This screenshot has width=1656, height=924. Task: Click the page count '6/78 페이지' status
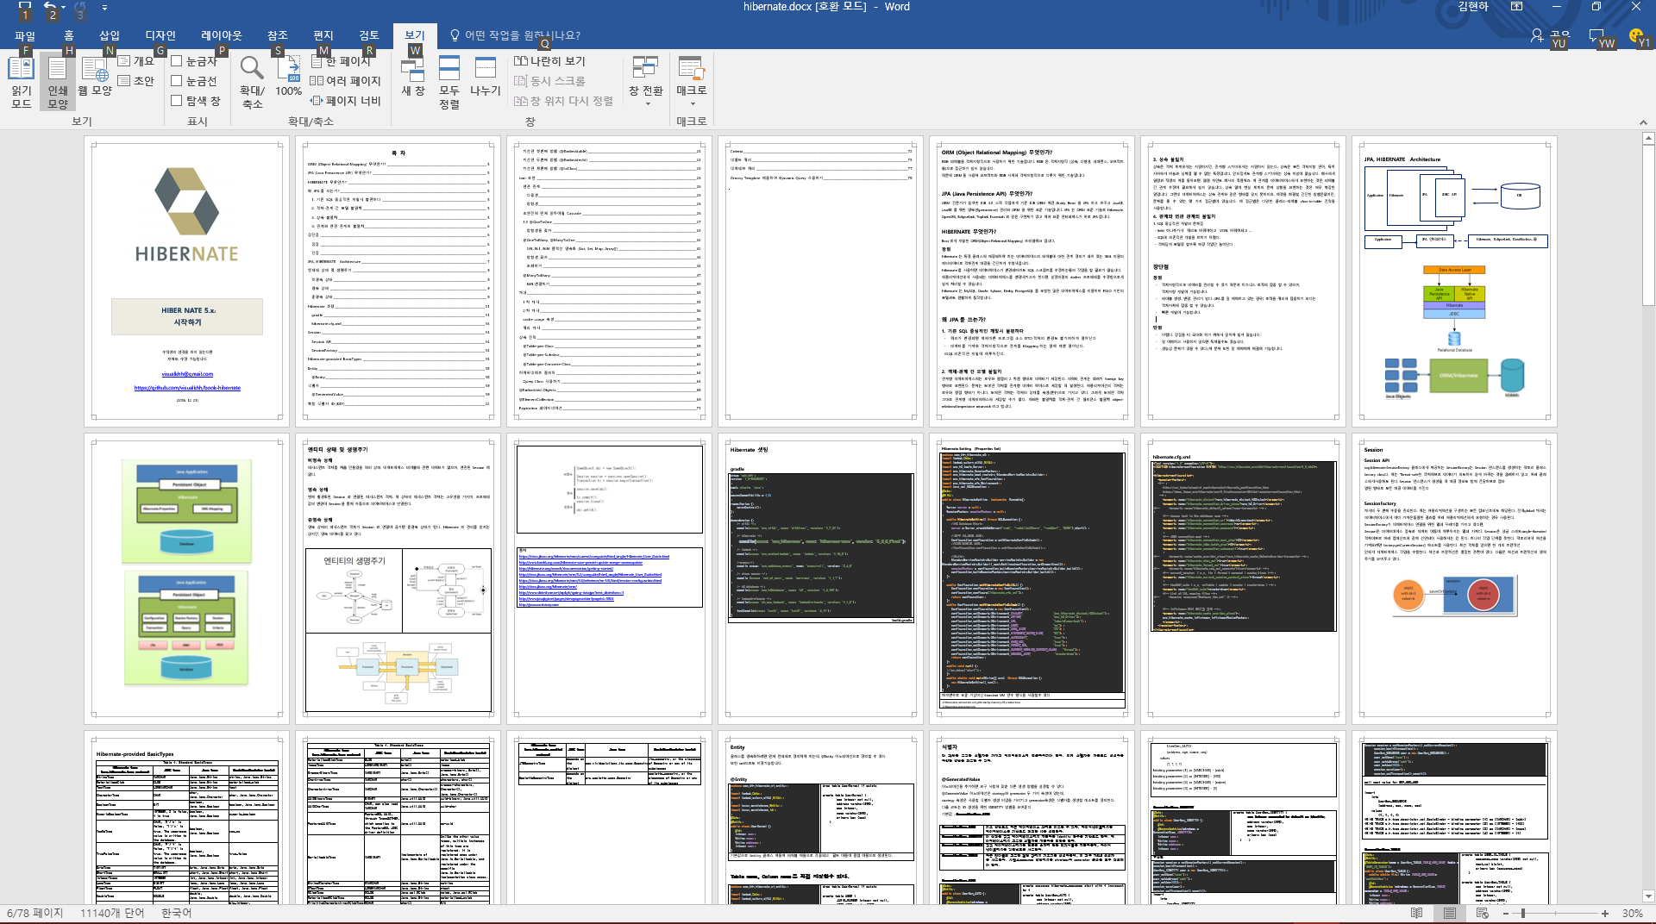pyautogui.click(x=35, y=913)
